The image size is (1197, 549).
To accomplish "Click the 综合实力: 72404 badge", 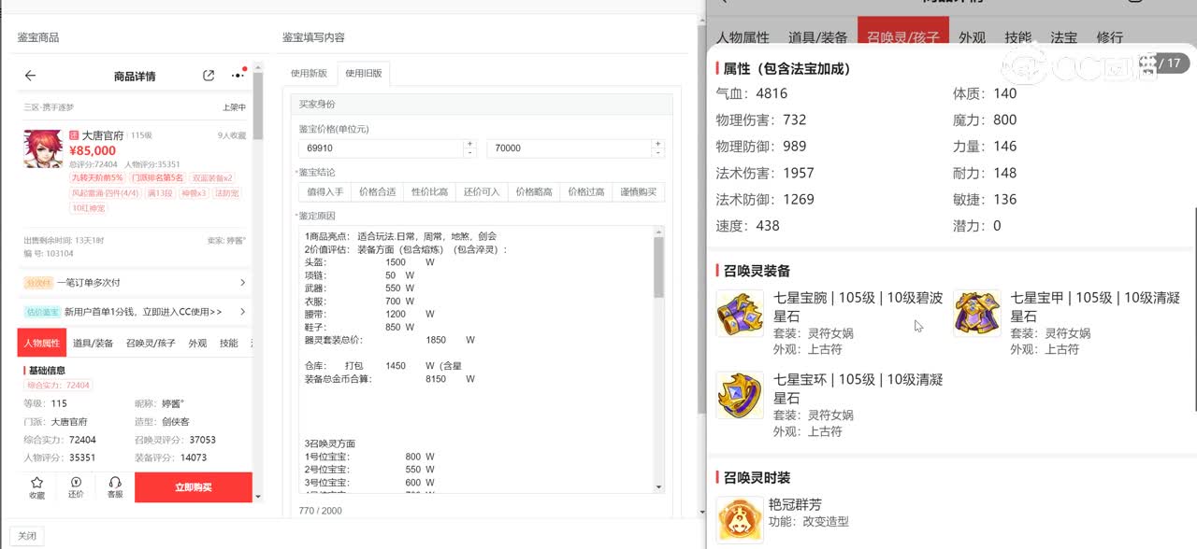I will click(58, 385).
